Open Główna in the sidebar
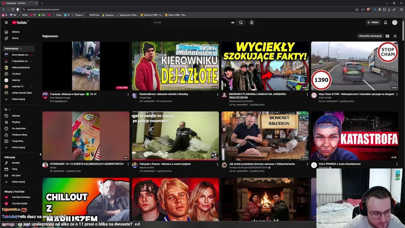This screenshot has height=228, width=405. coord(18,32)
